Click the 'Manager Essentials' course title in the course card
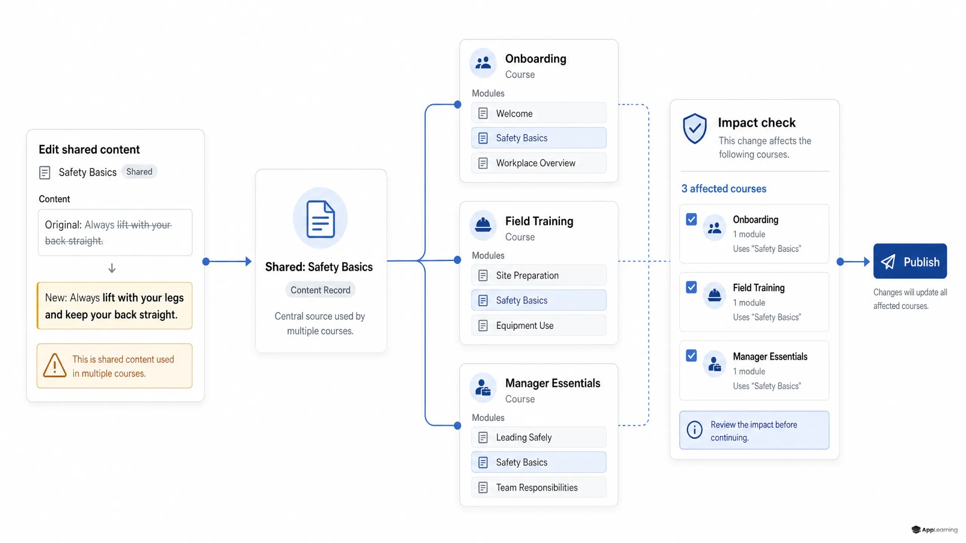The height and width of the screenshot is (543, 966). pos(552,383)
